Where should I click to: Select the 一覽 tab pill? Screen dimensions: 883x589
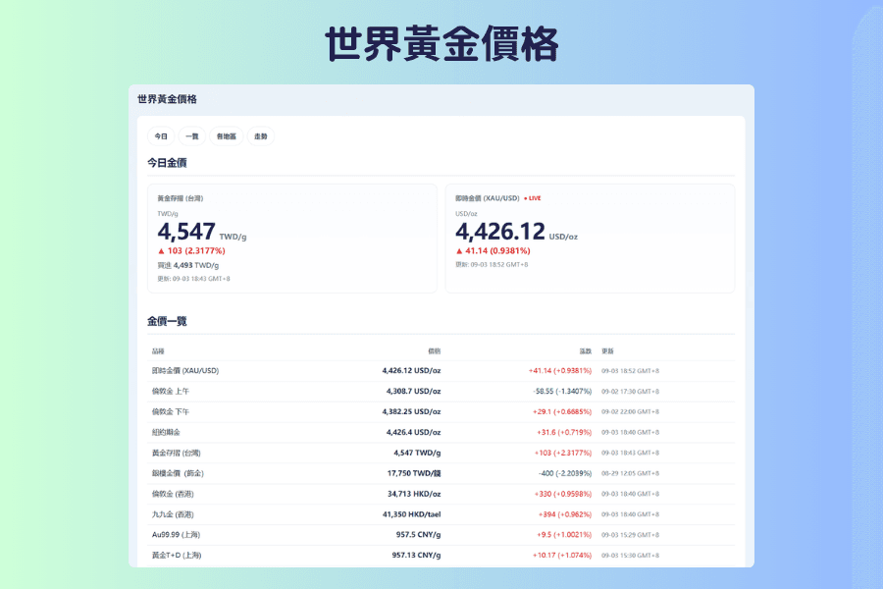coord(192,136)
